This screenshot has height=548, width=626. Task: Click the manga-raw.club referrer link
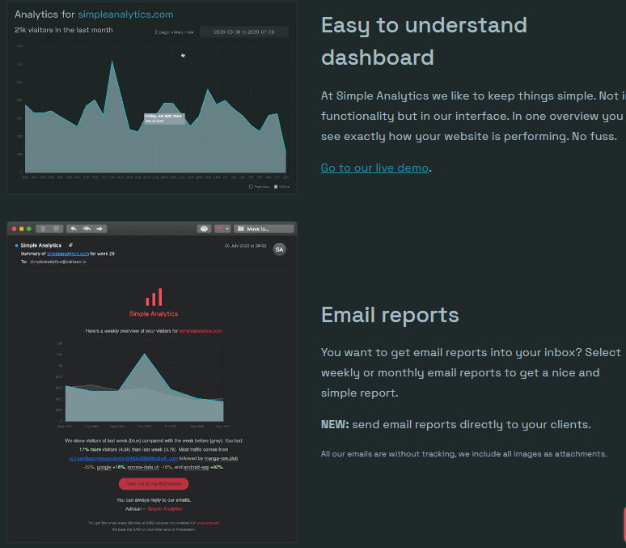tap(221, 458)
